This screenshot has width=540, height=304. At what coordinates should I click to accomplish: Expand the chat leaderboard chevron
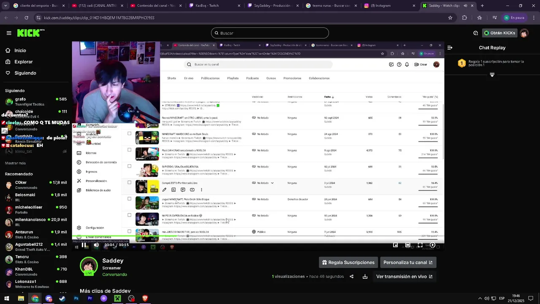pos(492,75)
